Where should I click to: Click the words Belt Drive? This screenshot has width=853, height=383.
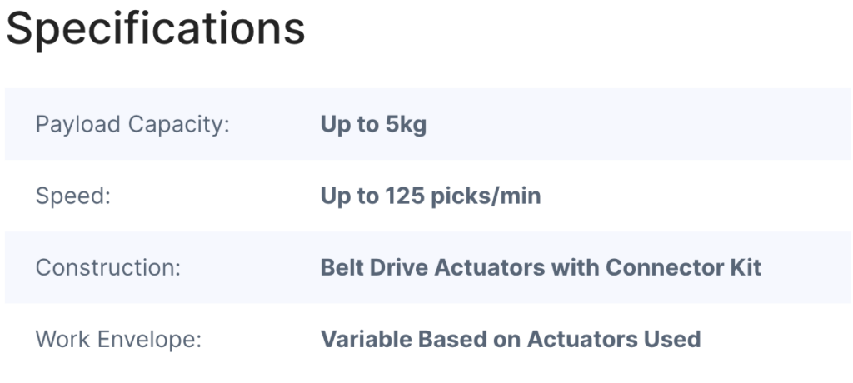pyautogui.click(x=374, y=267)
